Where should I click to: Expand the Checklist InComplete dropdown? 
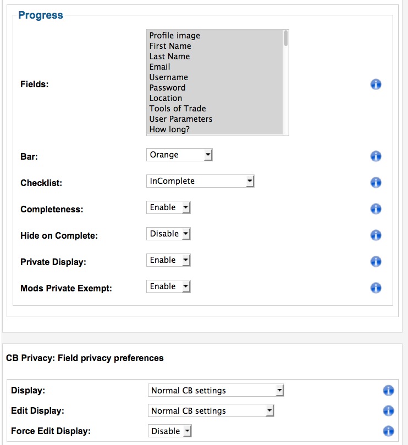pos(200,181)
